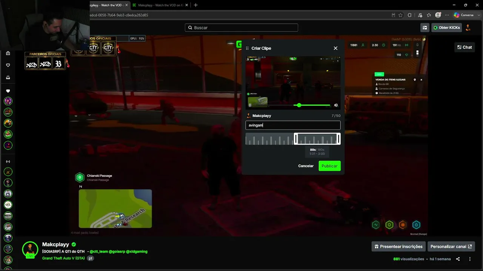Click Presentear inscrições button

398,247
